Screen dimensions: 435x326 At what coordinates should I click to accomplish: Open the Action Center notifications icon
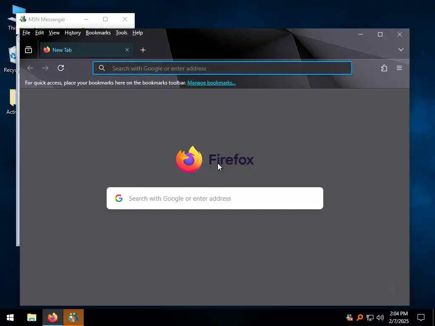pyautogui.click(x=421, y=318)
